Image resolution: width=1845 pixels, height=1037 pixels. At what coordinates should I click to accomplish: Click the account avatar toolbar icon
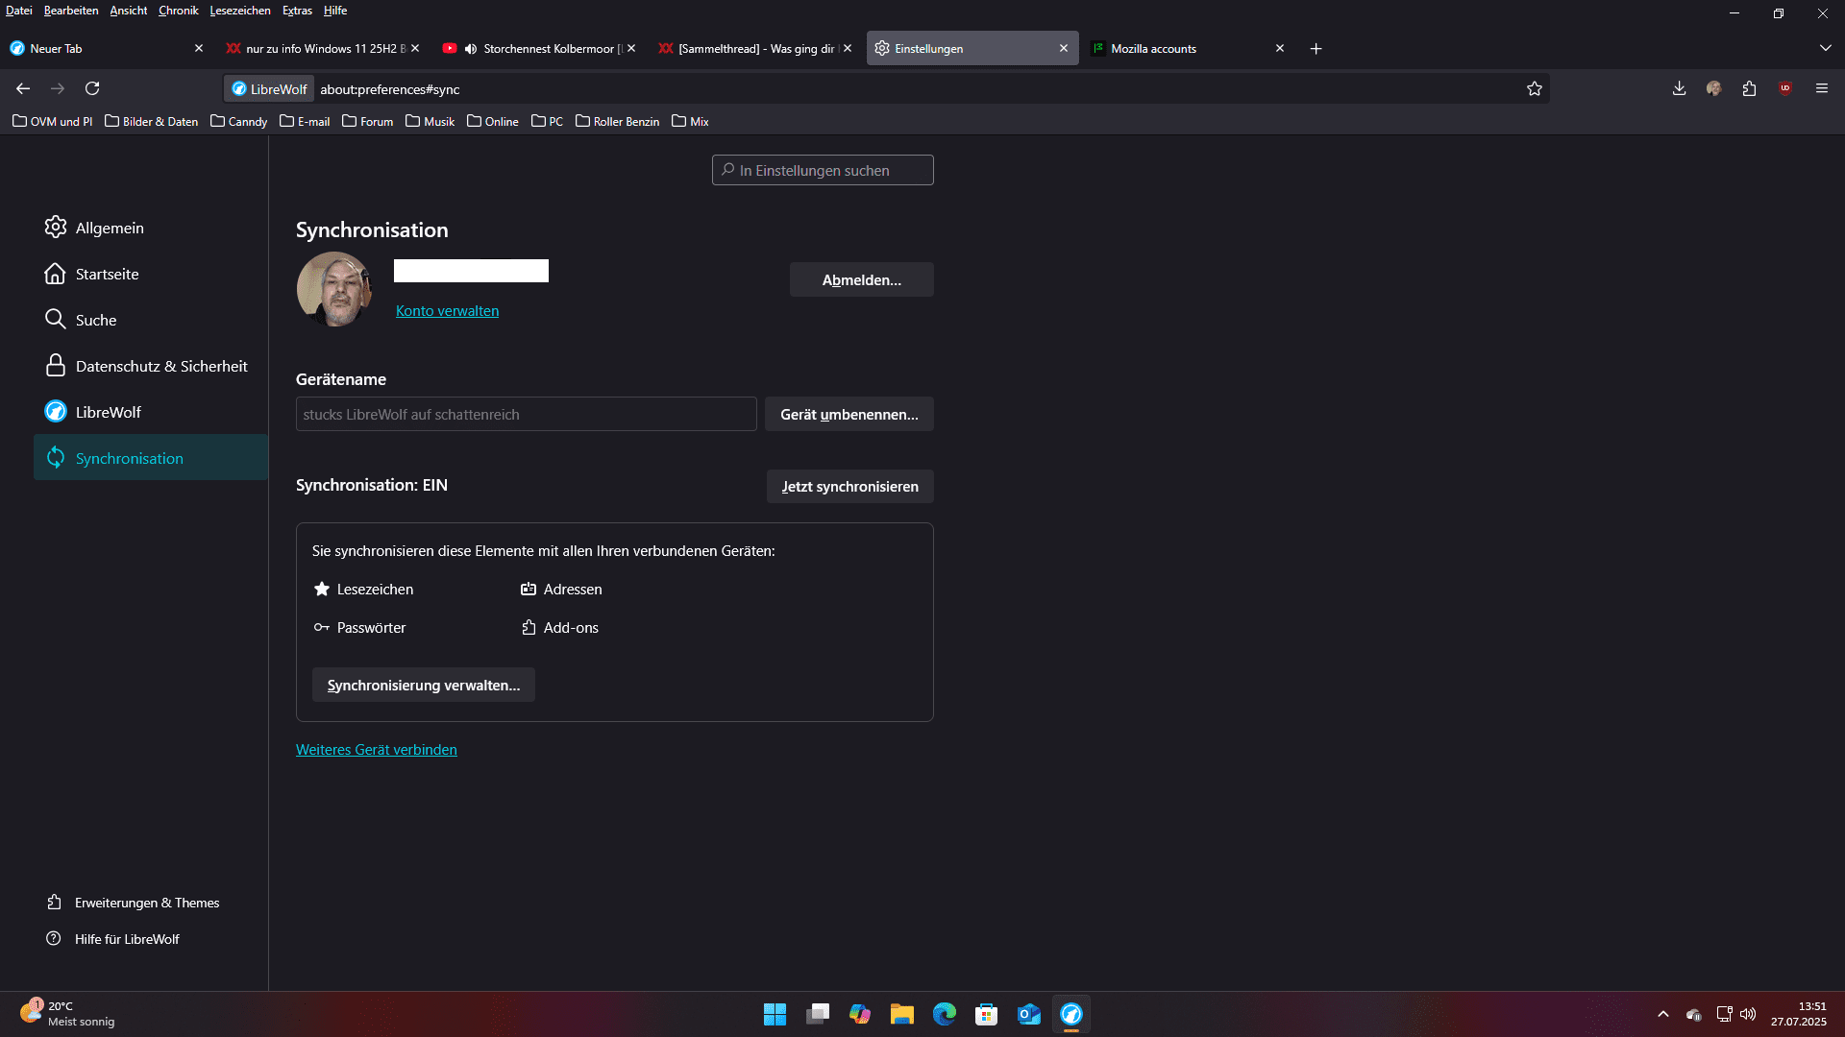[1713, 88]
